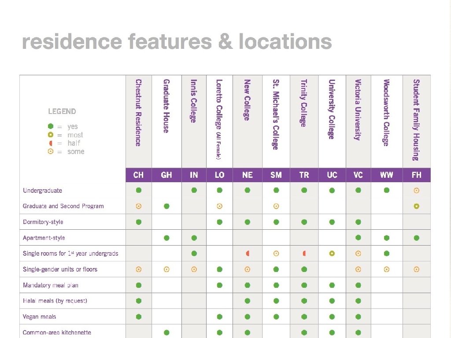Click the residence features & locations title
The width and height of the screenshot is (451, 338).
(x=177, y=41)
